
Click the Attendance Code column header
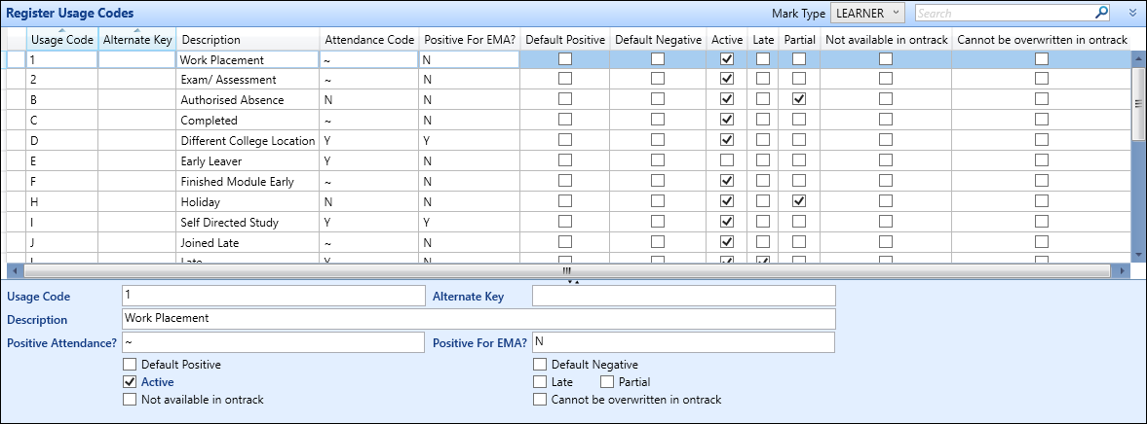368,40
